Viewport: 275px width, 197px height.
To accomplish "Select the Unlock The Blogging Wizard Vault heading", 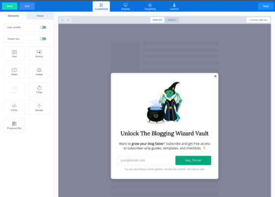I will 165,133.
